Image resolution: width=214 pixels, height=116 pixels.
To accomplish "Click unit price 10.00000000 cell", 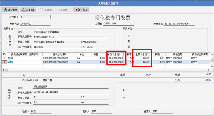I will click(114, 62).
